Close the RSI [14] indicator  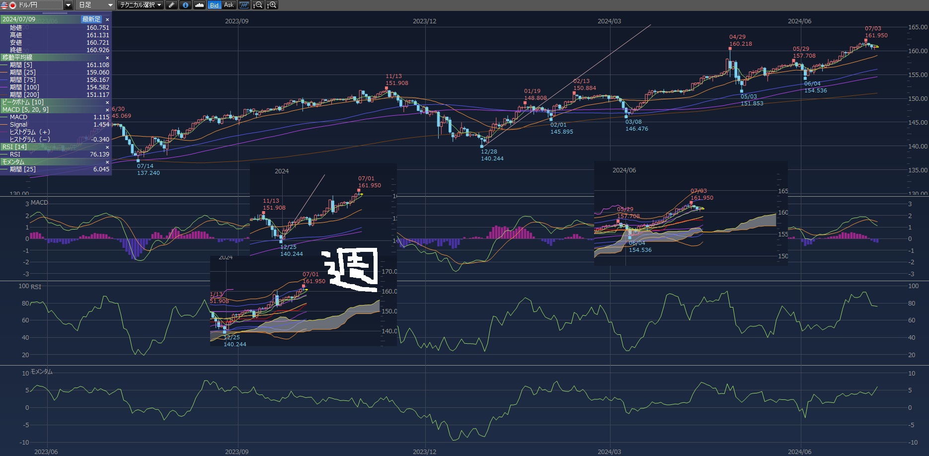(x=107, y=147)
